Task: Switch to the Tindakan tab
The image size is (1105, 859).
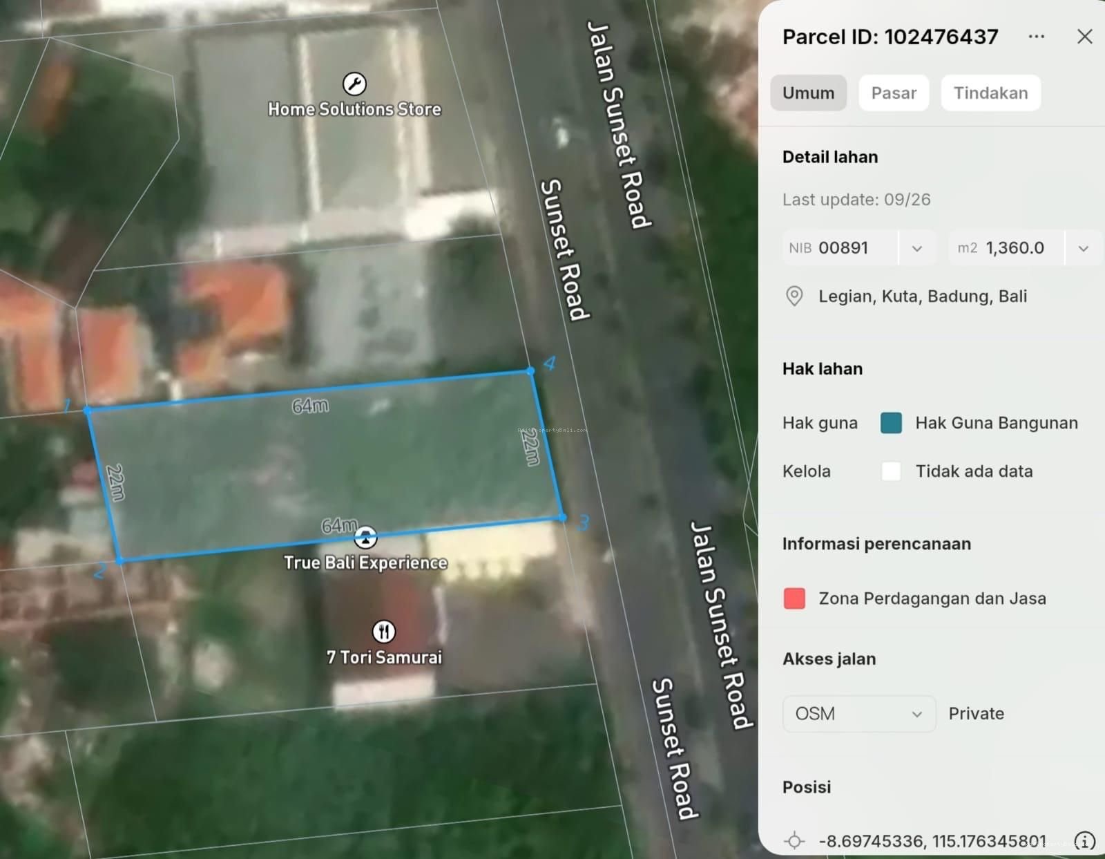Action: pos(990,93)
